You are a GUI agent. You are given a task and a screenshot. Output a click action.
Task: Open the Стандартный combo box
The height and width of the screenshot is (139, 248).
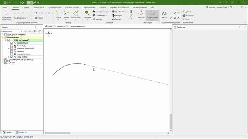click(12, 31)
